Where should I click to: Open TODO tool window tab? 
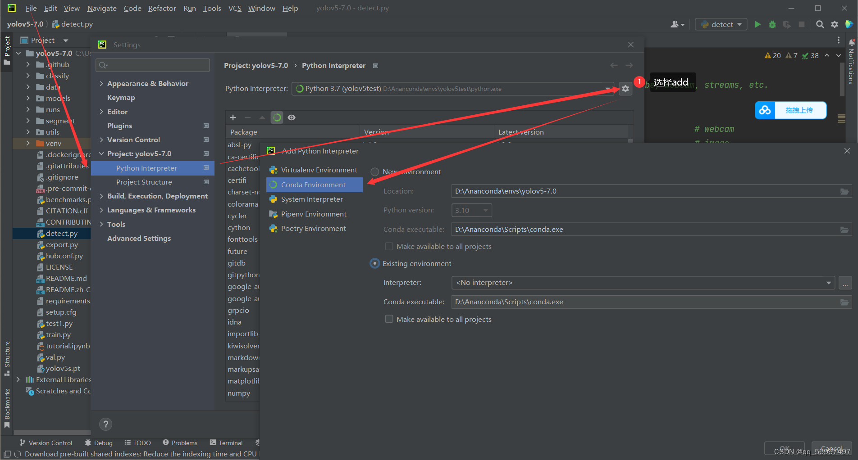[x=138, y=443]
